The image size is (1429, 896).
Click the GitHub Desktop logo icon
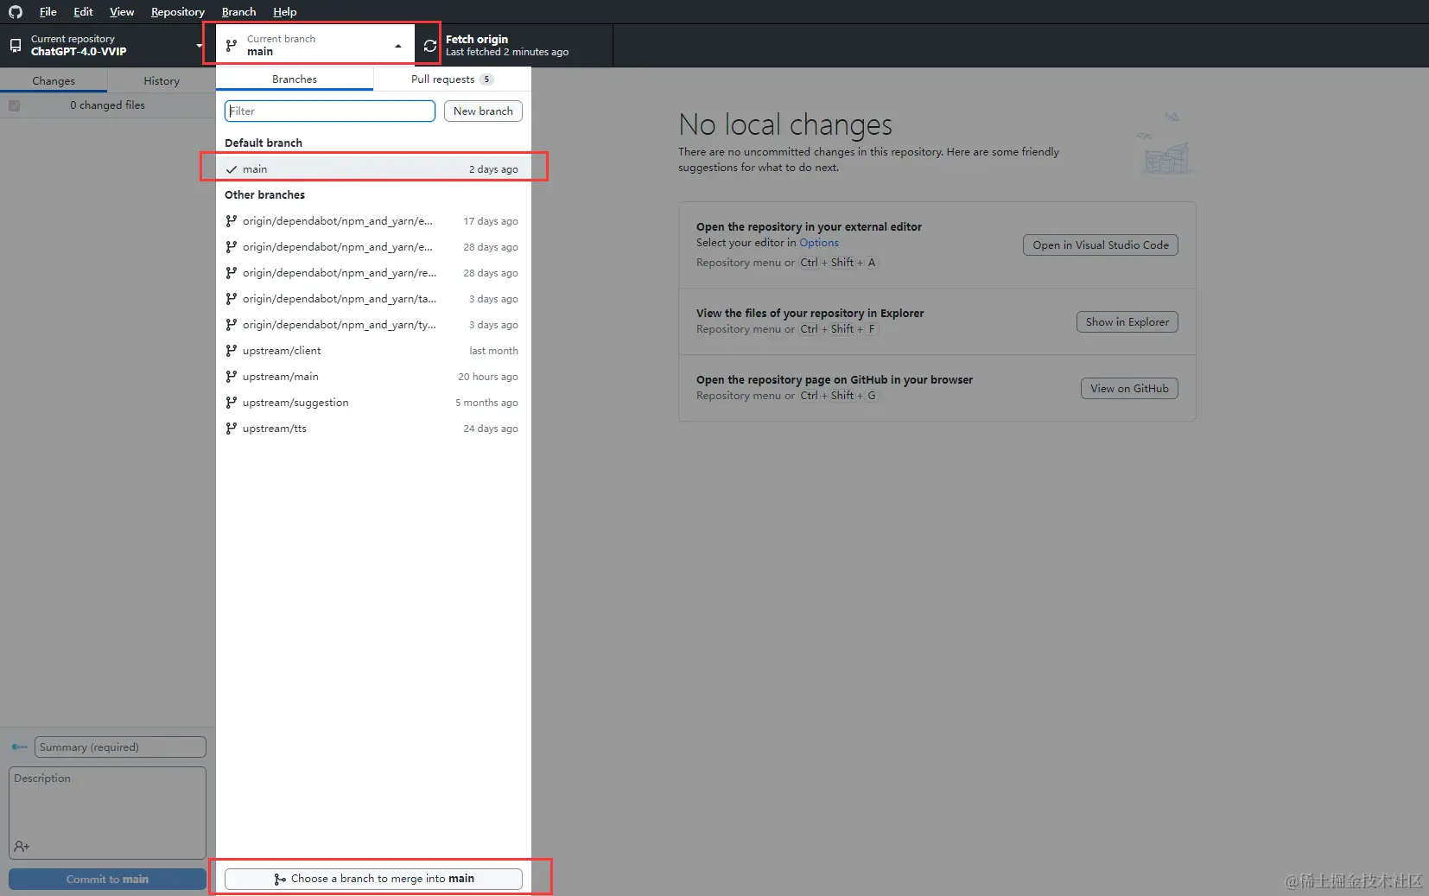click(16, 12)
